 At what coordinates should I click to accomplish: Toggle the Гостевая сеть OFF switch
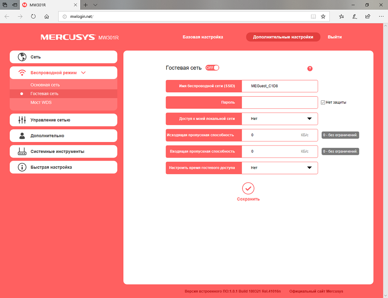(x=212, y=68)
